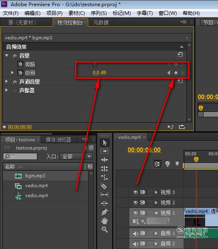The height and width of the screenshot is (249, 218).
Task: Click timeline playhead marker
Action: [x=196, y=159]
